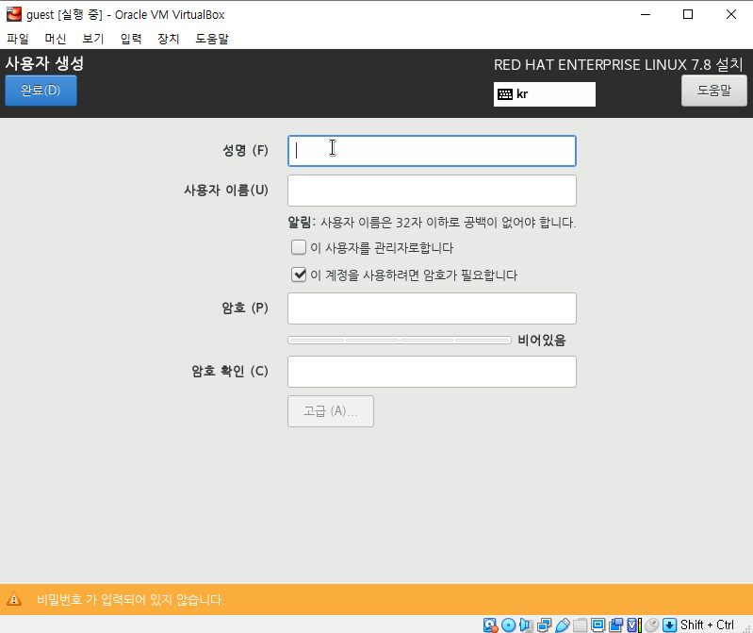Focus the 암호 확인 (C) confirm password field

tap(432, 372)
